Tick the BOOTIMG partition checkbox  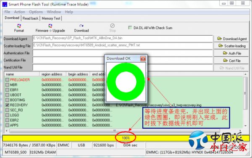click(x=7, y=100)
